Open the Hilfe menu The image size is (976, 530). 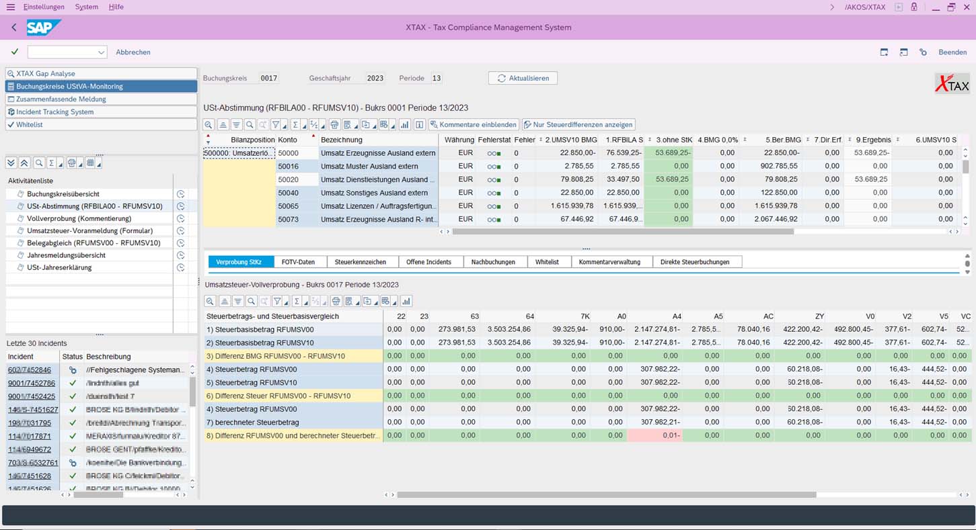pos(116,7)
